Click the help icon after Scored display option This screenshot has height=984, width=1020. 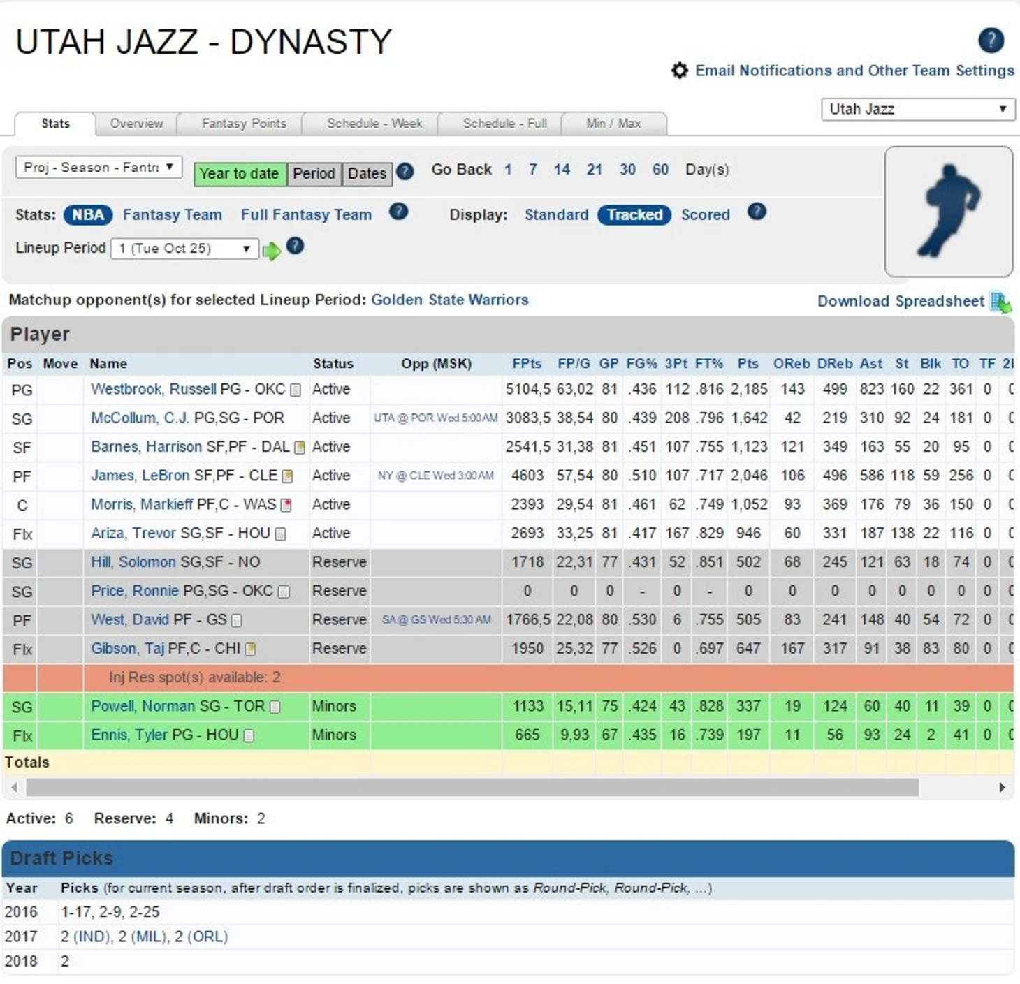coord(757,212)
